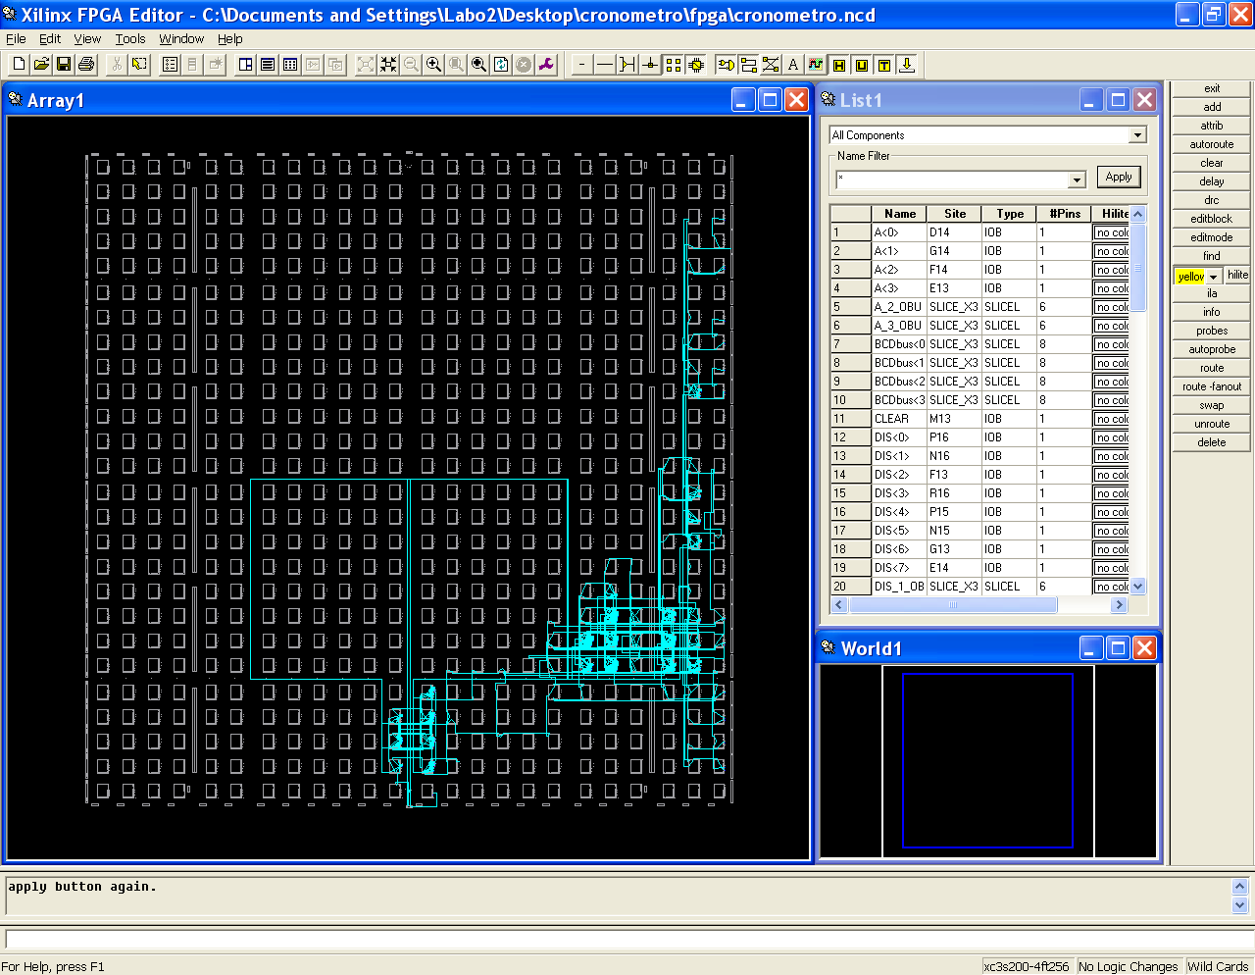Image resolution: width=1255 pixels, height=975 pixels.
Task: Open the Tools menu
Action: tap(130, 39)
